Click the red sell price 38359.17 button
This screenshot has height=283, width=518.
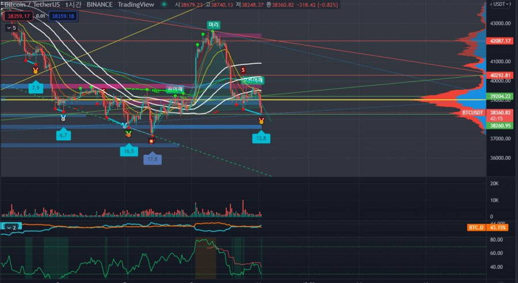18,16
